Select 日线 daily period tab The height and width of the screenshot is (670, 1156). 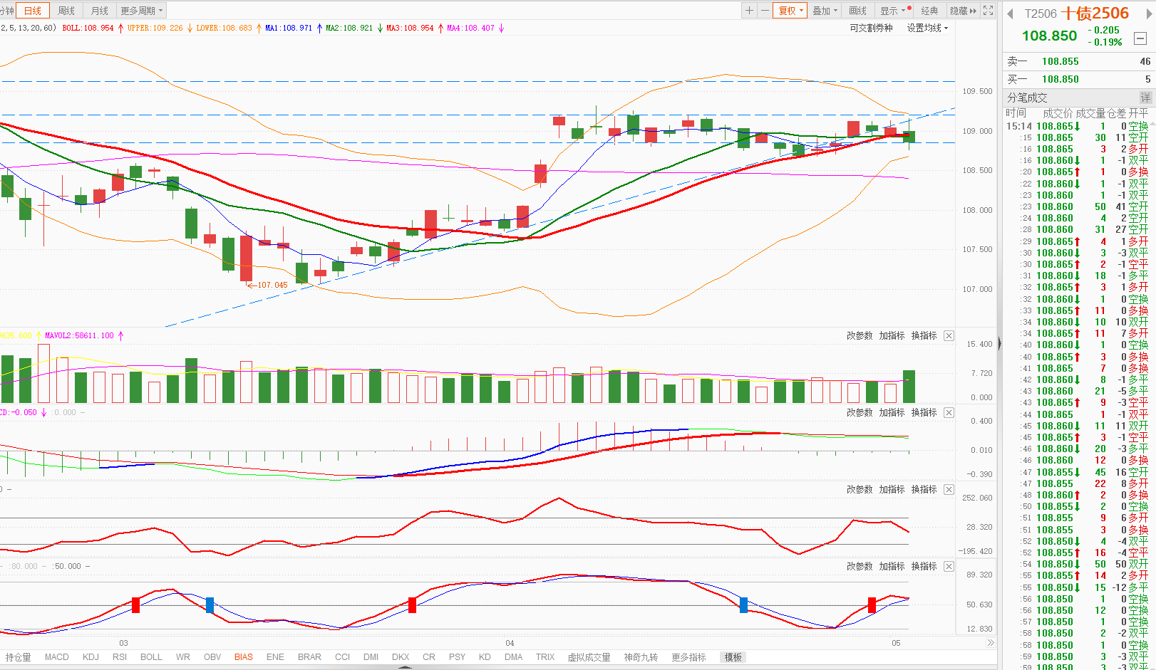(33, 11)
